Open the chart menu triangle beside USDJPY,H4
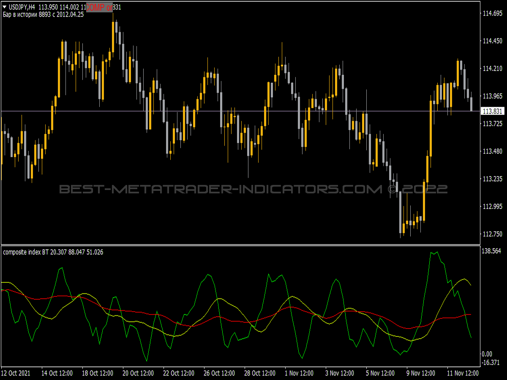The image size is (507, 380). [x=5, y=7]
